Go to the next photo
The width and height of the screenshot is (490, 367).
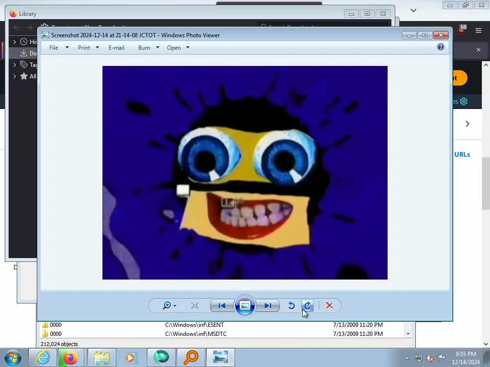tap(268, 305)
